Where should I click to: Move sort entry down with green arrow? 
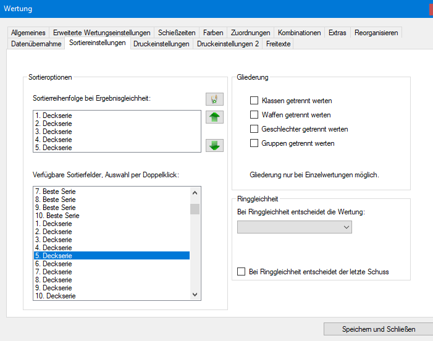(214, 145)
